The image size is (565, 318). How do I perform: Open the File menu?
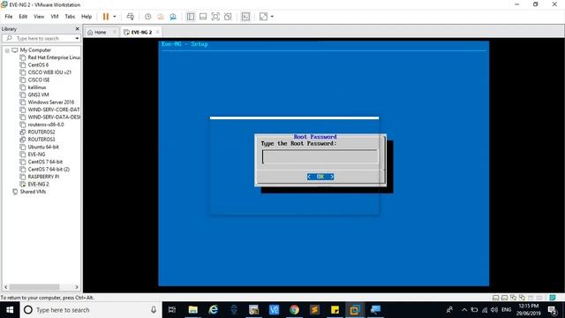(9, 17)
